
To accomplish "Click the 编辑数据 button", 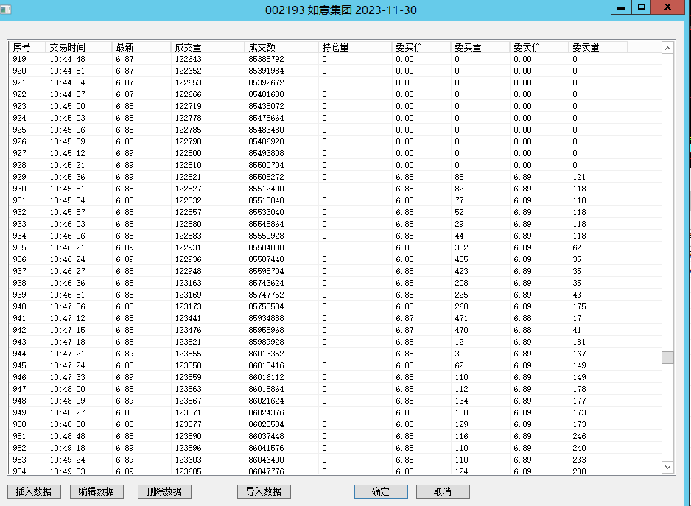I will (x=97, y=491).
